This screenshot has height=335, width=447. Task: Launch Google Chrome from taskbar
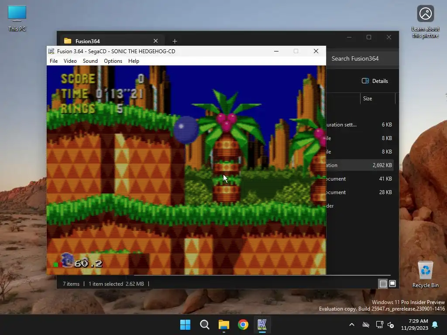(243, 325)
